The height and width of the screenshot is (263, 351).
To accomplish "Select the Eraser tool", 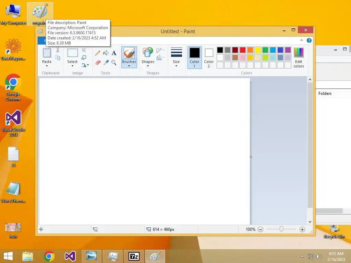I will point(98,62).
